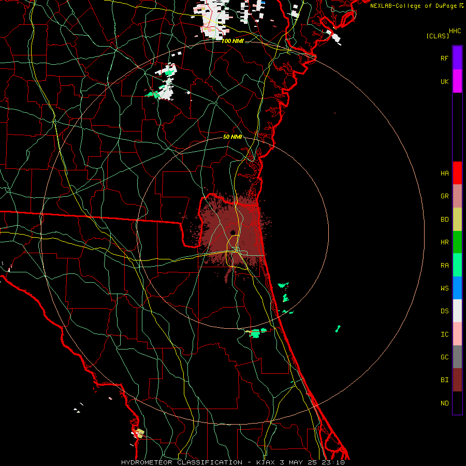466x466 pixels.
Task: Click the HA legend label
Action: click(x=444, y=173)
